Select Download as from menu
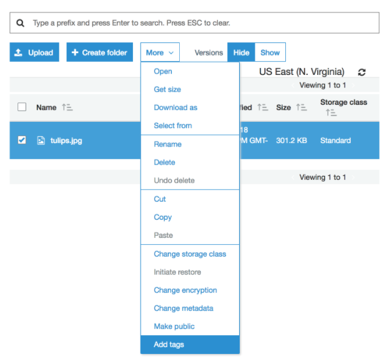 click(x=175, y=107)
